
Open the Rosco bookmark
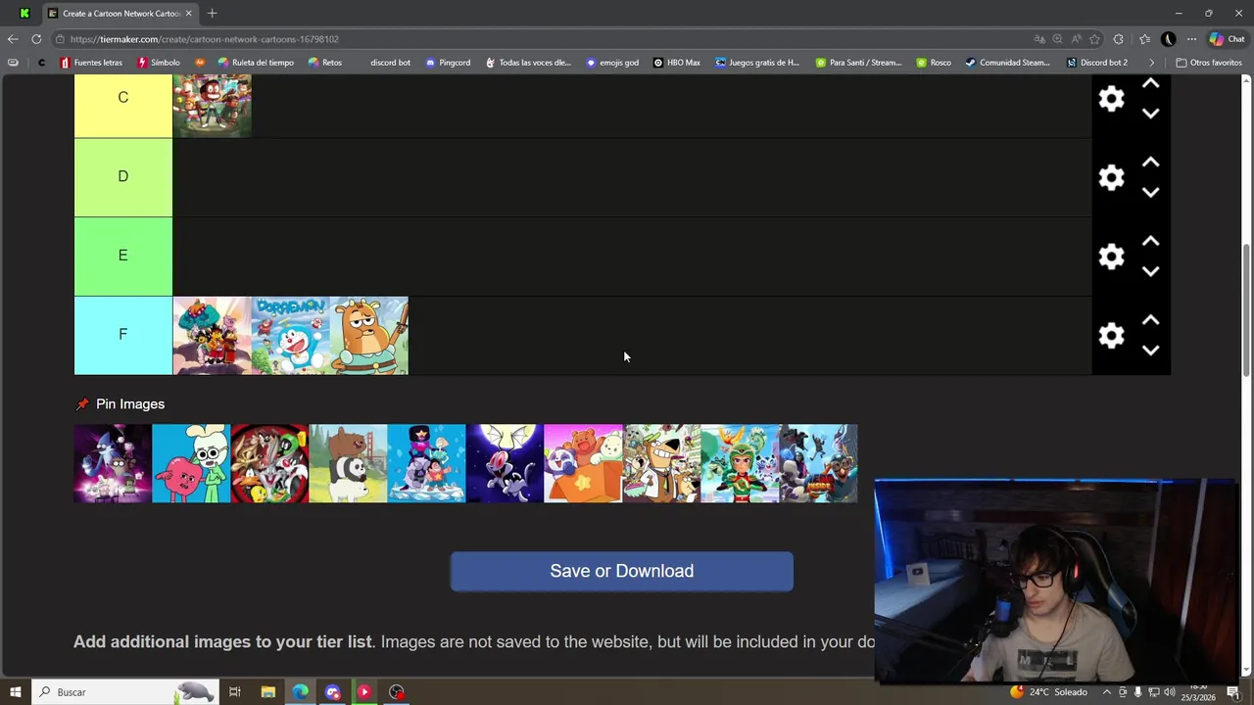pos(934,63)
